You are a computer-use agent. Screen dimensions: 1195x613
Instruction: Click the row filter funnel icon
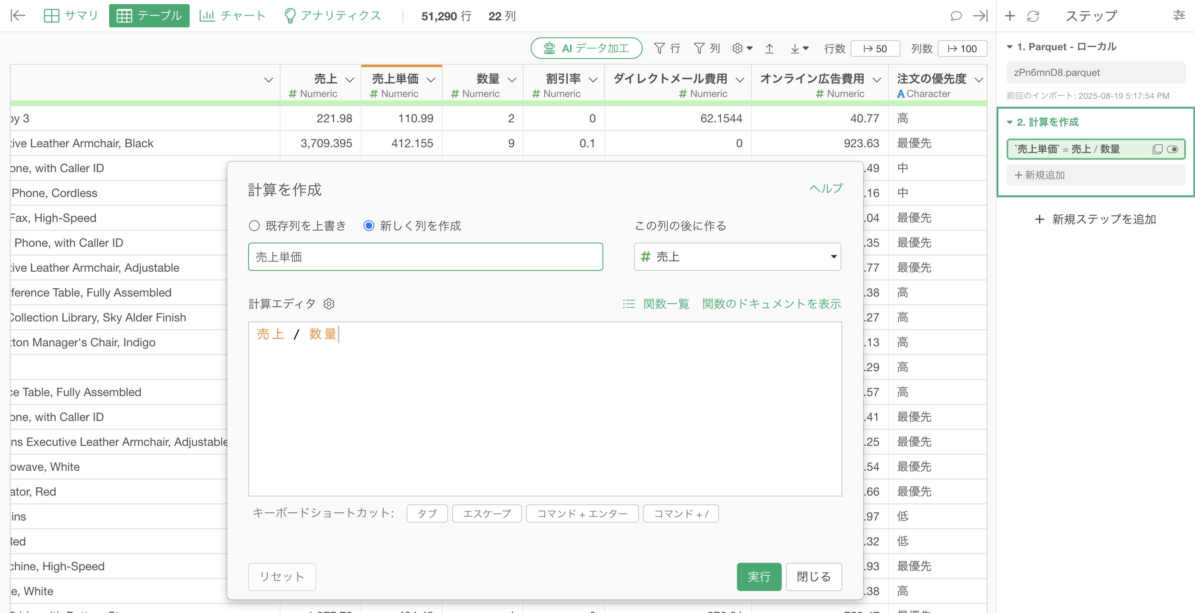659,48
